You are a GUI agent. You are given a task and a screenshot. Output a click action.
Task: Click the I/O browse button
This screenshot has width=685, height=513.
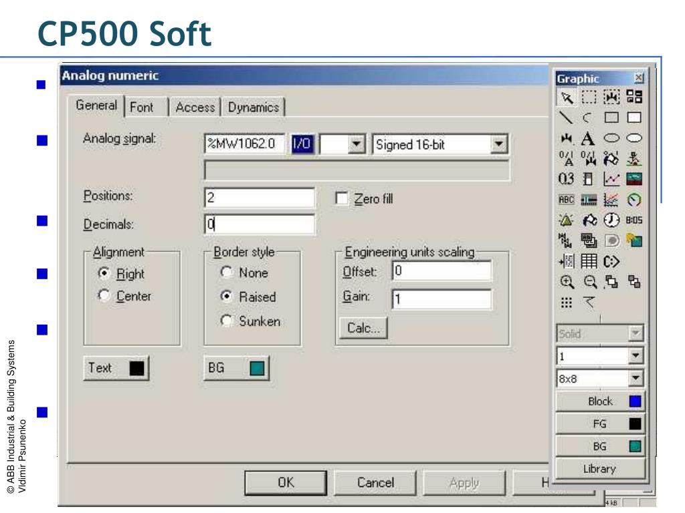pos(302,144)
